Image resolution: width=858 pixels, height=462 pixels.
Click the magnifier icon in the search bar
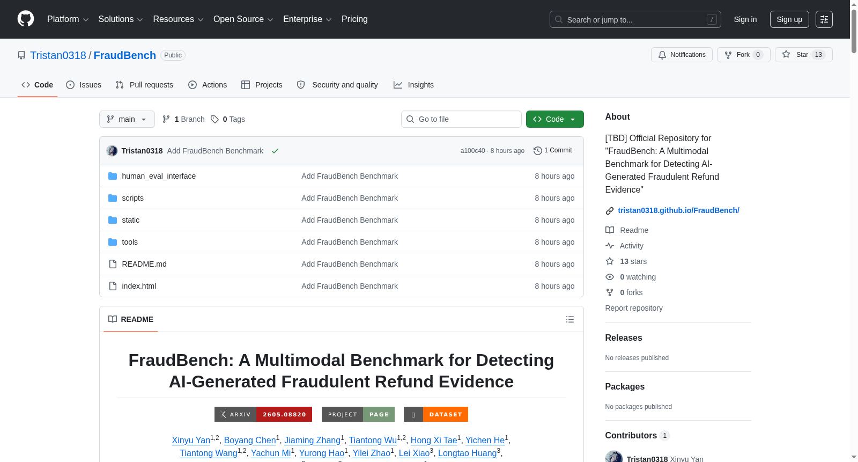coord(559,19)
